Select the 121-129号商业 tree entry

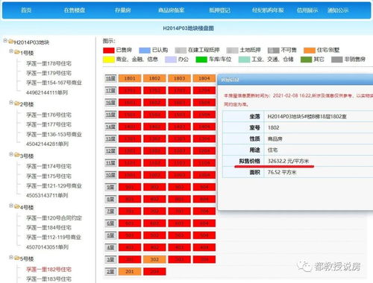click(x=54, y=185)
